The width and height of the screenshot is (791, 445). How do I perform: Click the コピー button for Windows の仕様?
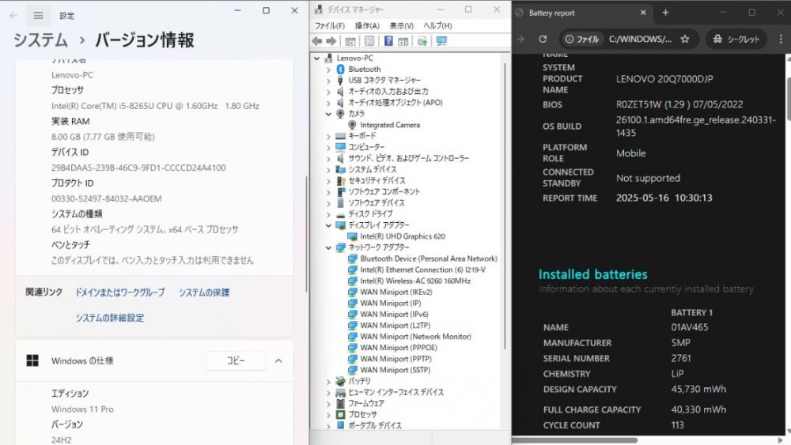point(236,360)
